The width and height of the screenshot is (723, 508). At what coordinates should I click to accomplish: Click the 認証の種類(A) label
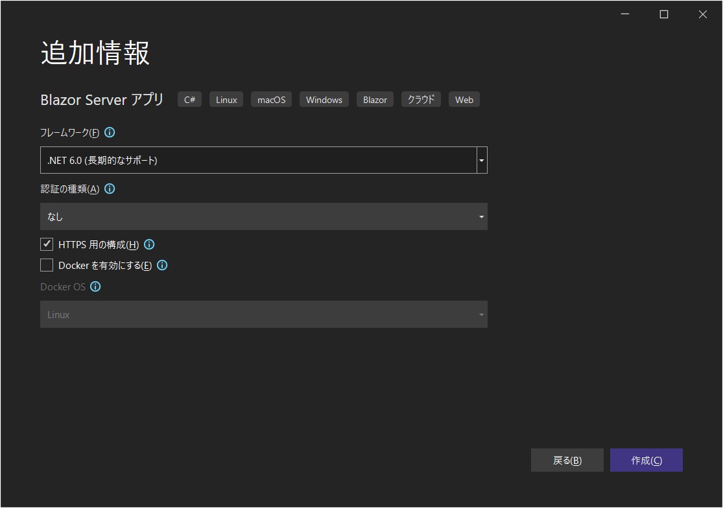pos(69,189)
